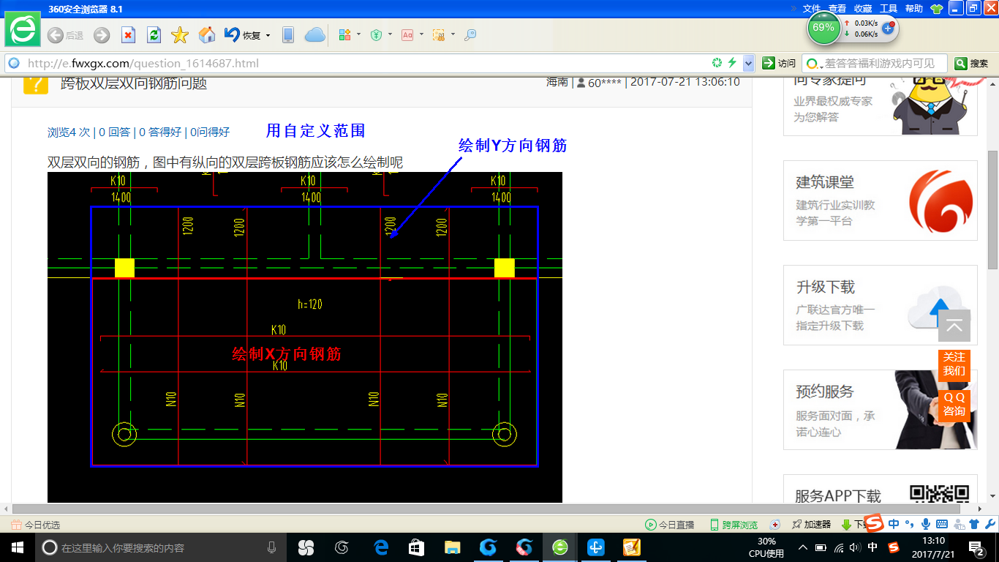The height and width of the screenshot is (562, 999).
Task: Open the 工具 menu
Action: (889, 9)
